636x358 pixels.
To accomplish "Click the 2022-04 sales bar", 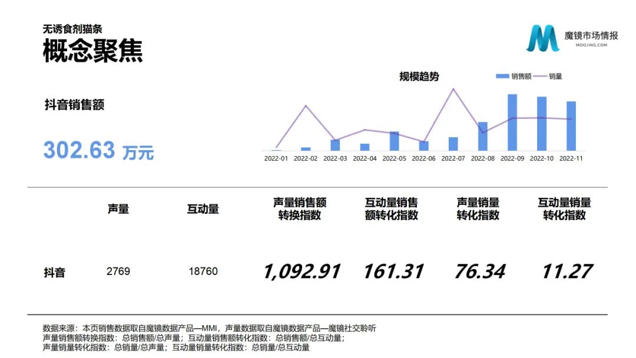I will pyautogui.click(x=365, y=147).
